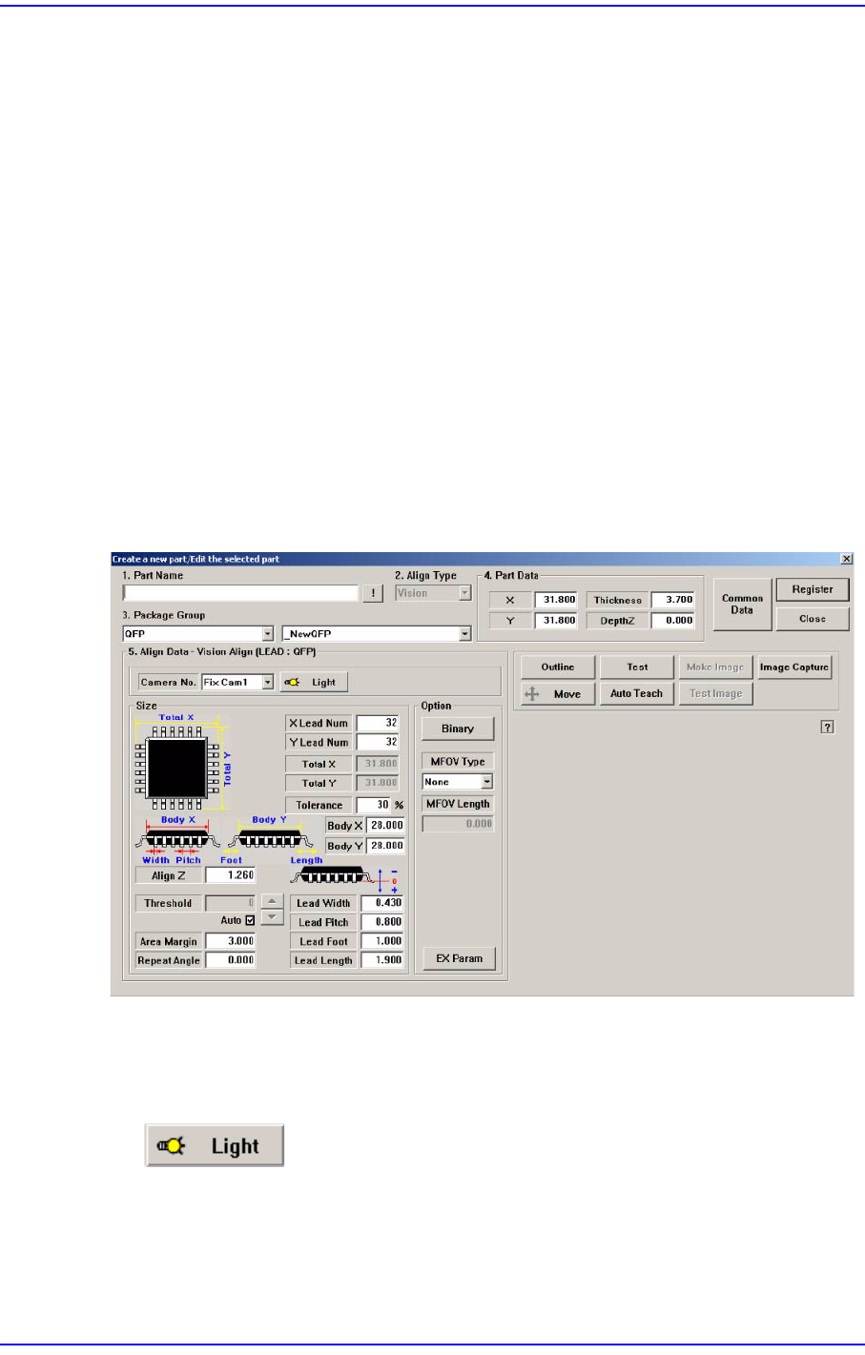The width and height of the screenshot is (865, 1355).
Task: Click the Y Lead Num field
Action: pos(378,743)
